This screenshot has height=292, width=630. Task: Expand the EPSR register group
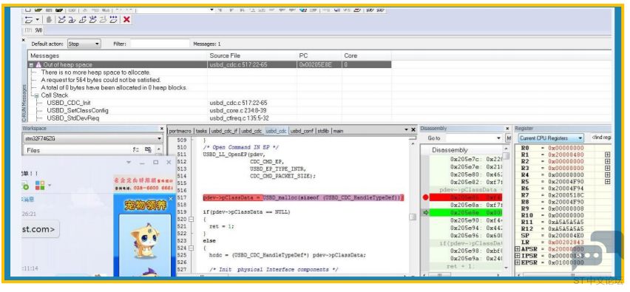click(x=517, y=262)
